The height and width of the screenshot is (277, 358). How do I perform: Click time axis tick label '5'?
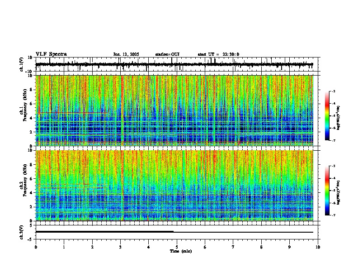pyautogui.click(x=177, y=247)
